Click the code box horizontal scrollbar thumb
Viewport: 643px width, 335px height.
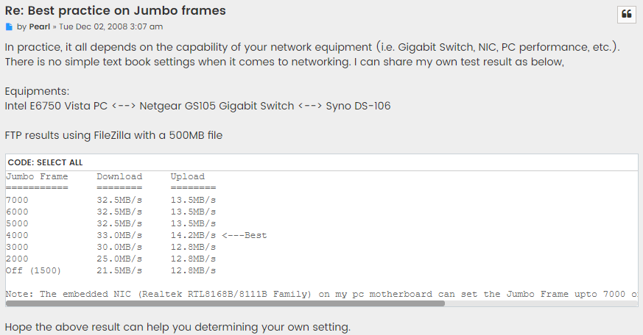[x=225, y=303]
